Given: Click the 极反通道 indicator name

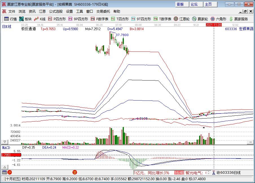Looking at the screenshot, I should (28, 29).
